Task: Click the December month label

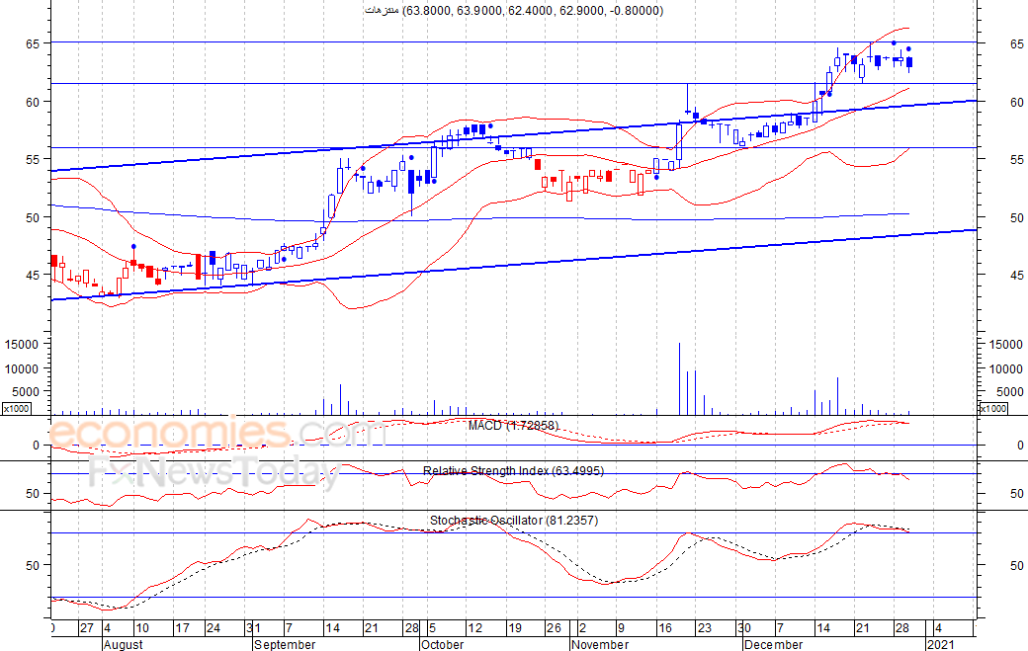Action: [x=773, y=644]
